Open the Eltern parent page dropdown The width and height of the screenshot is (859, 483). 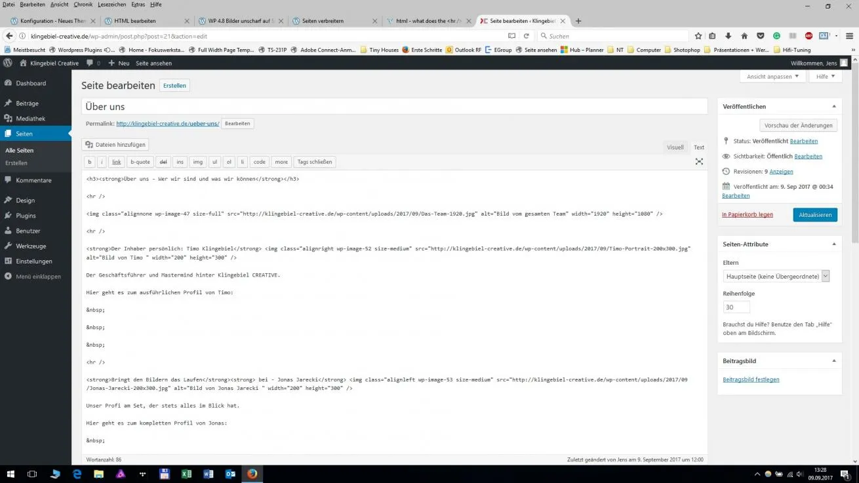[776, 276]
